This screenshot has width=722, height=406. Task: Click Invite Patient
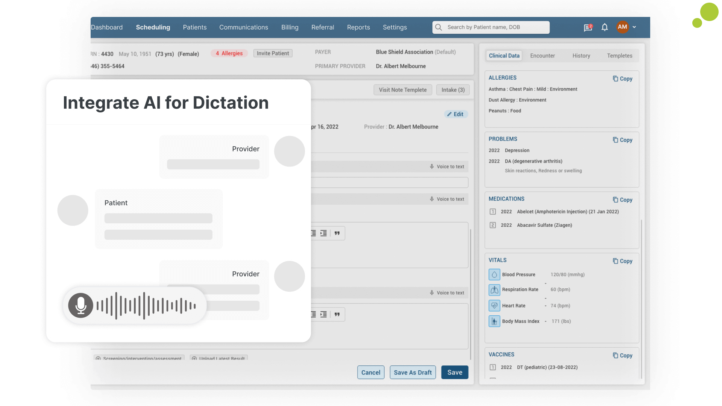[273, 53]
